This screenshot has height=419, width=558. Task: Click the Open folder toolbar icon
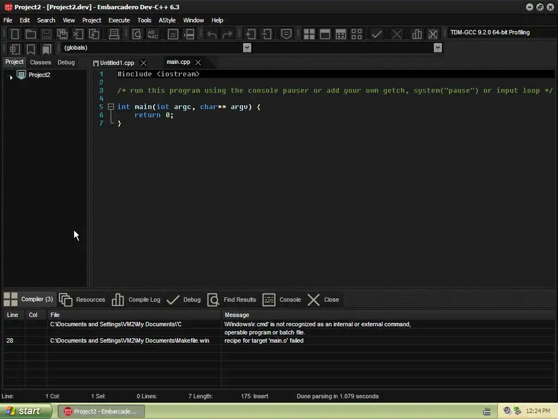[x=31, y=34]
